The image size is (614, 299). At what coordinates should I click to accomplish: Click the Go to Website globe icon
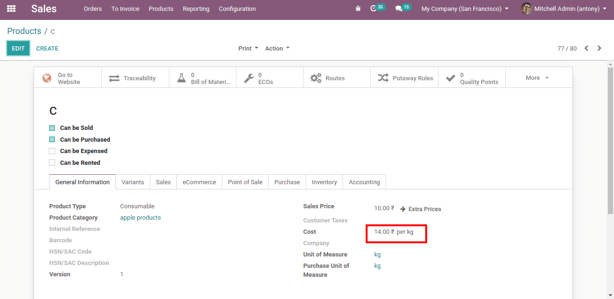pyautogui.click(x=47, y=78)
